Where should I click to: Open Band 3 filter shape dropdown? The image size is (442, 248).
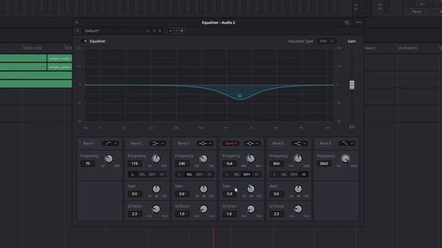point(205,143)
